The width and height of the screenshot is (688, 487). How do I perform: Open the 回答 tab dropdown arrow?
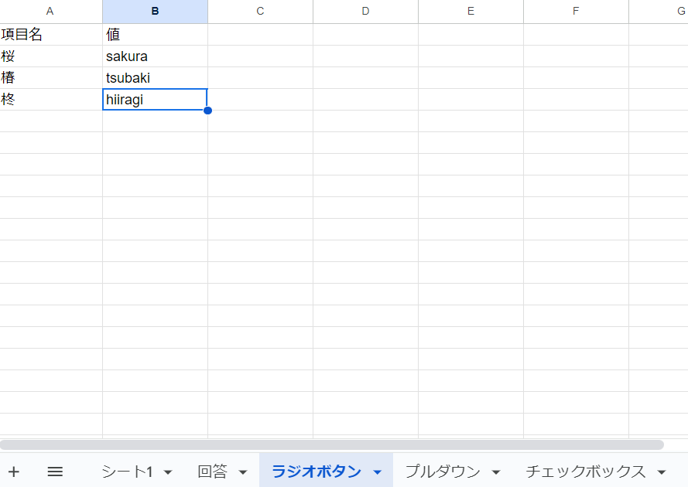[x=241, y=472]
